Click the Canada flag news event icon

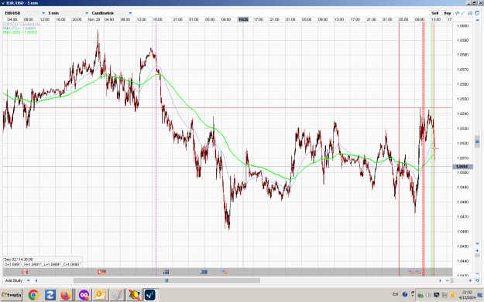tap(25, 272)
